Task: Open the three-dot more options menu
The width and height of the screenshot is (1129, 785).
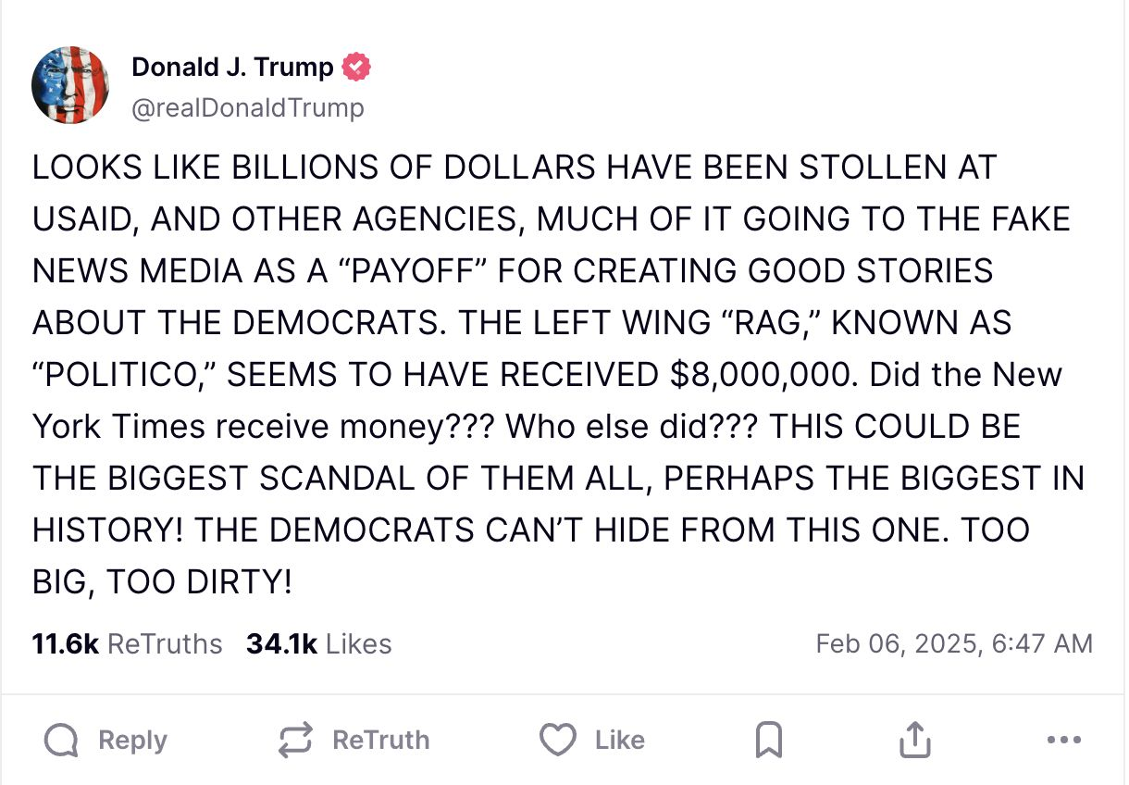Action: 1063,740
